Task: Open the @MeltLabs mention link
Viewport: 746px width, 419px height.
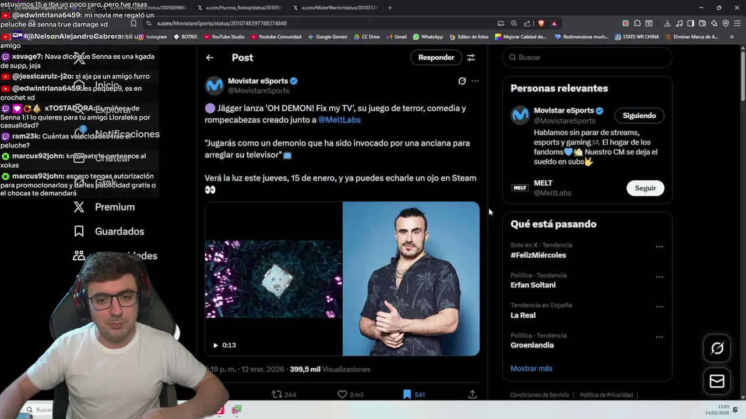Action: [339, 119]
